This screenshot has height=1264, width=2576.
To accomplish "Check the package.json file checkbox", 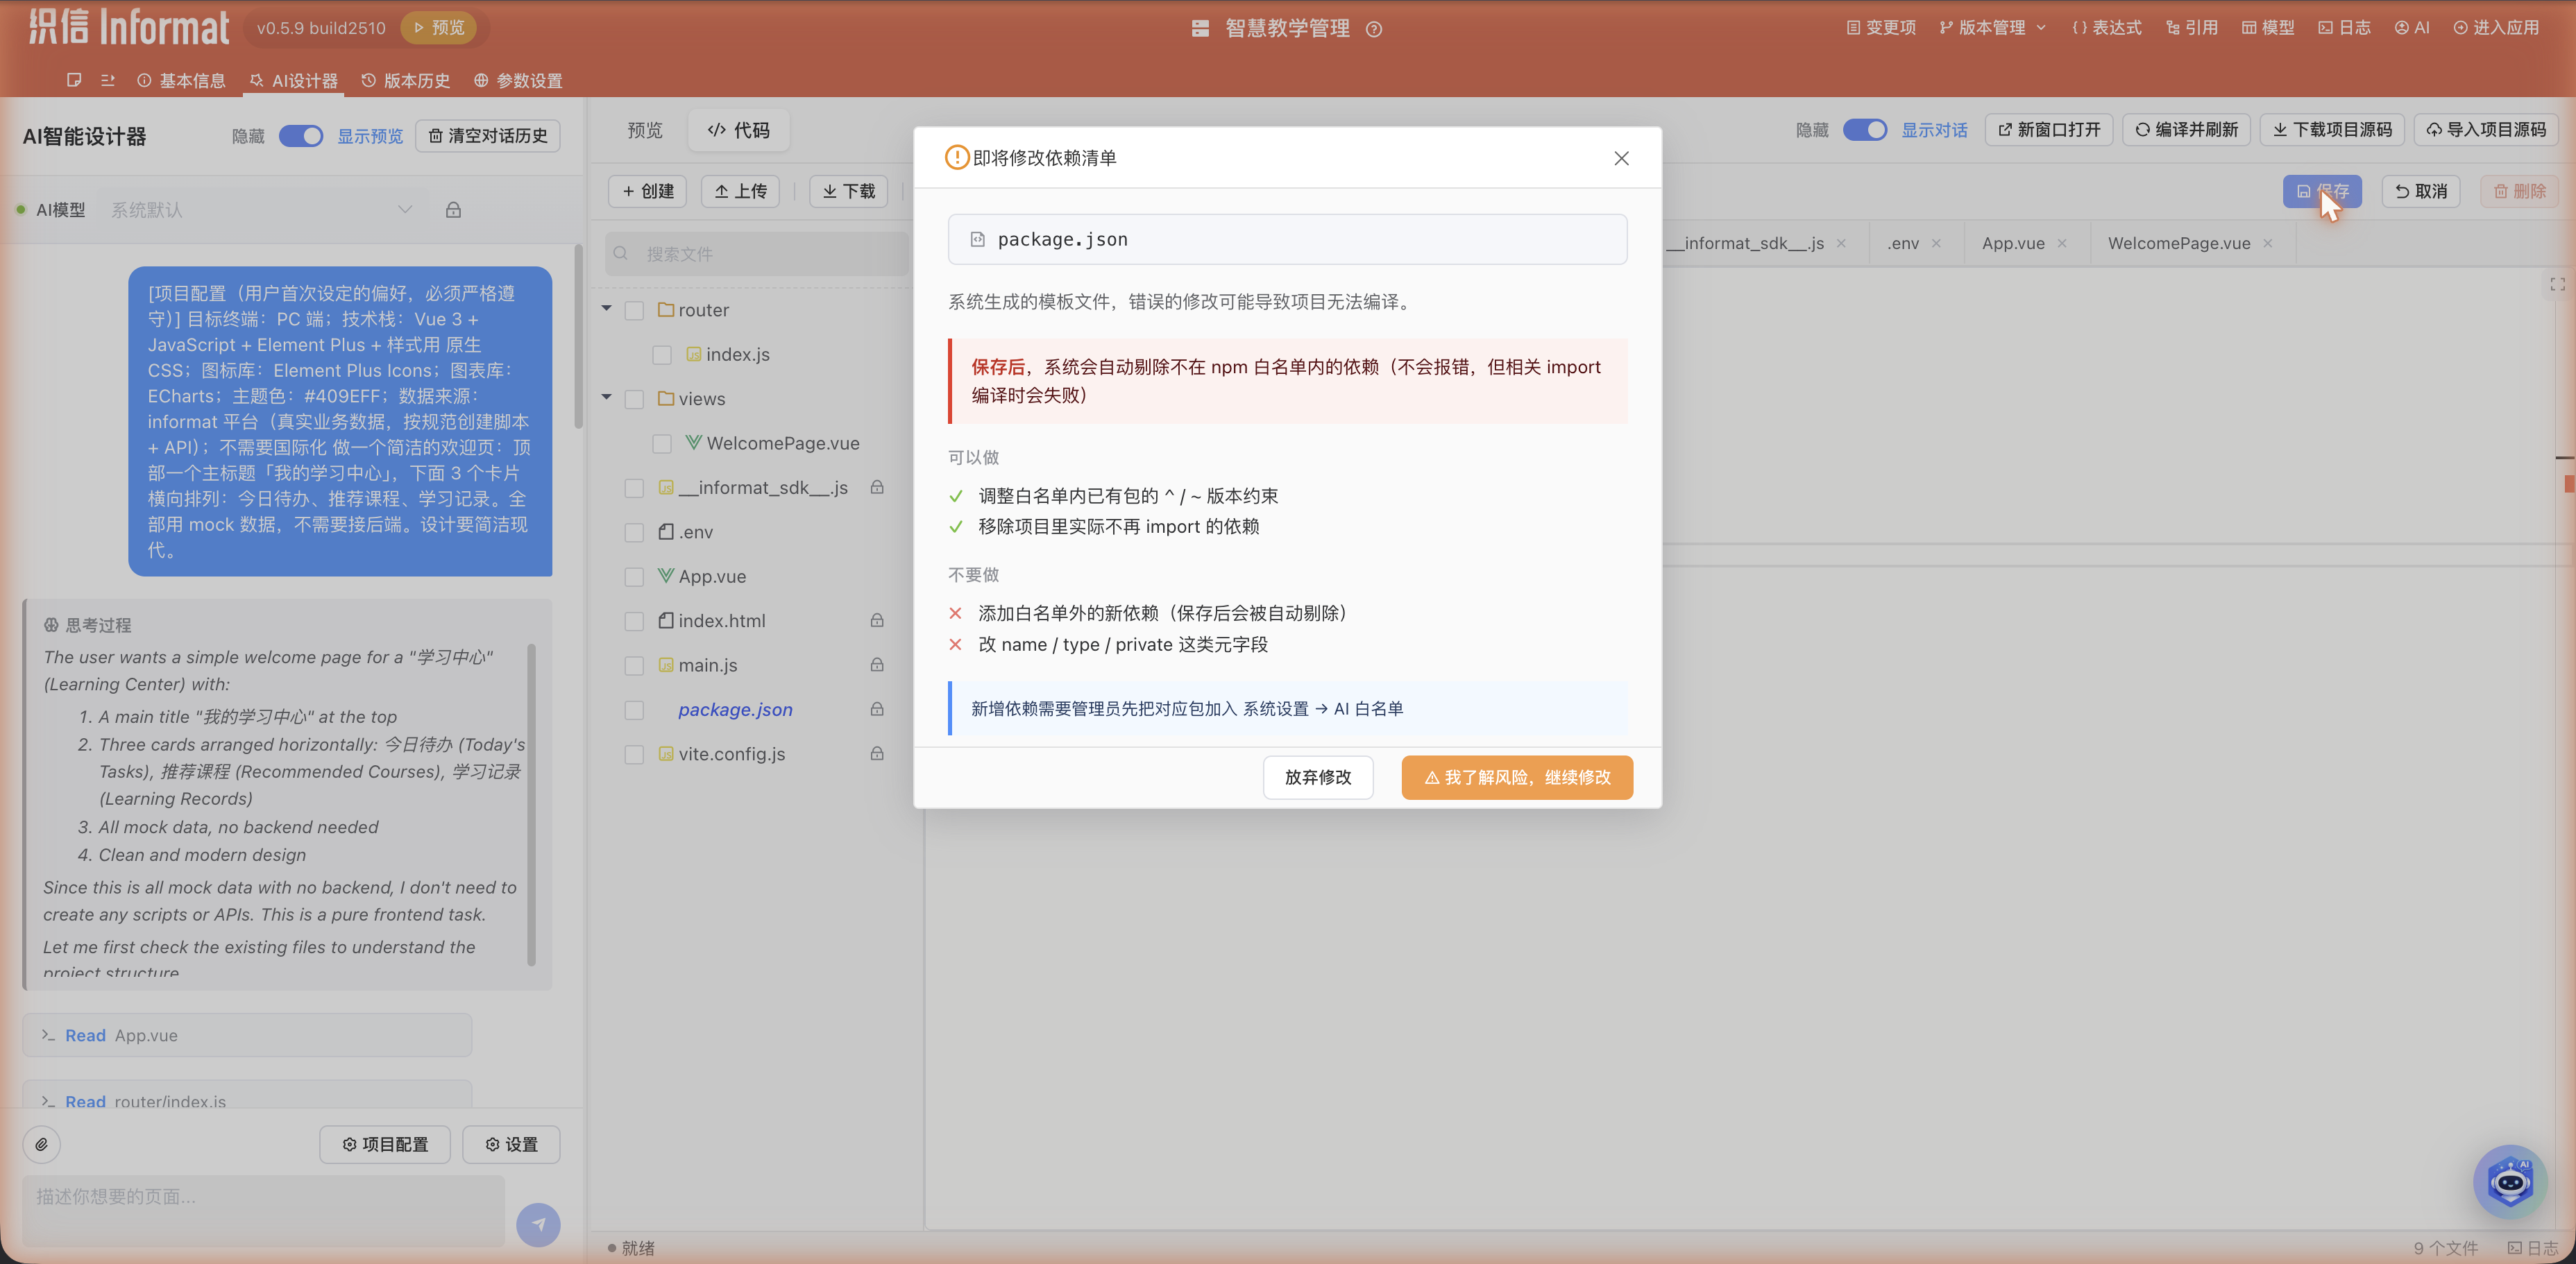I will (x=634, y=710).
